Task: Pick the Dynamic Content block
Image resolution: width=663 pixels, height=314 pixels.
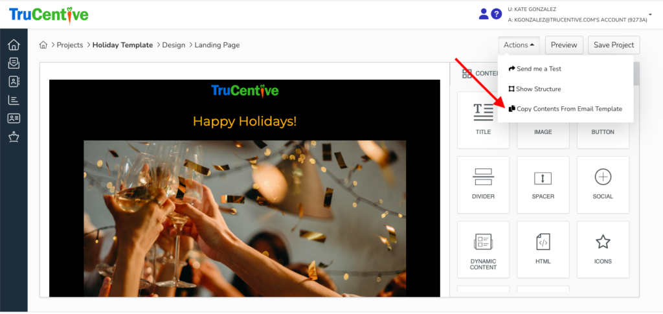Action: tap(483, 249)
